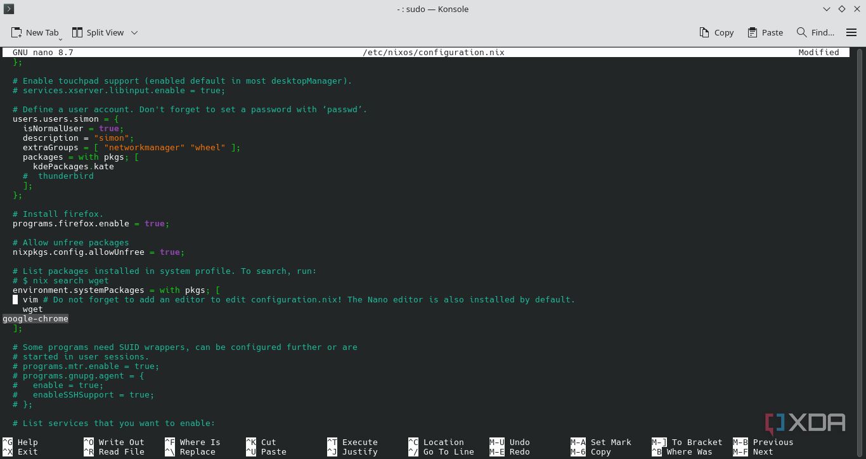Click the M-A Set Mark shortcut
The height and width of the screenshot is (459, 866).
[601, 442]
